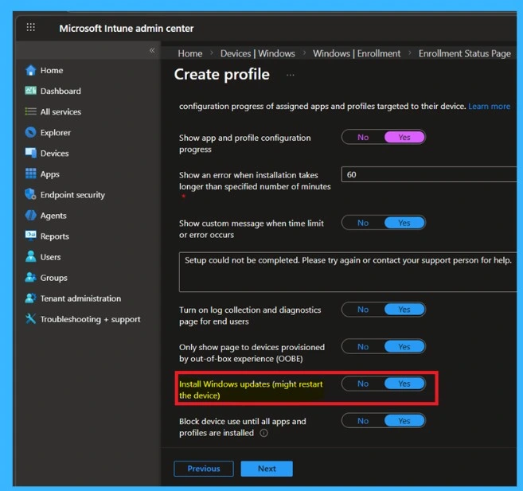Set Install Windows updates to No
The width and height of the screenshot is (523, 491).
pos(363,384)
